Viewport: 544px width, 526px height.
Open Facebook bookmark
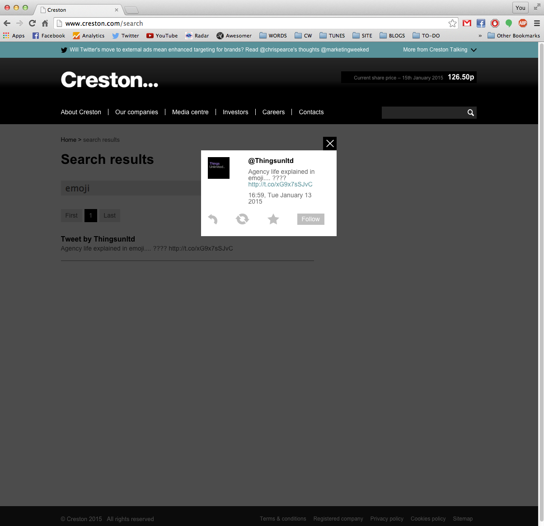point(49,36)
